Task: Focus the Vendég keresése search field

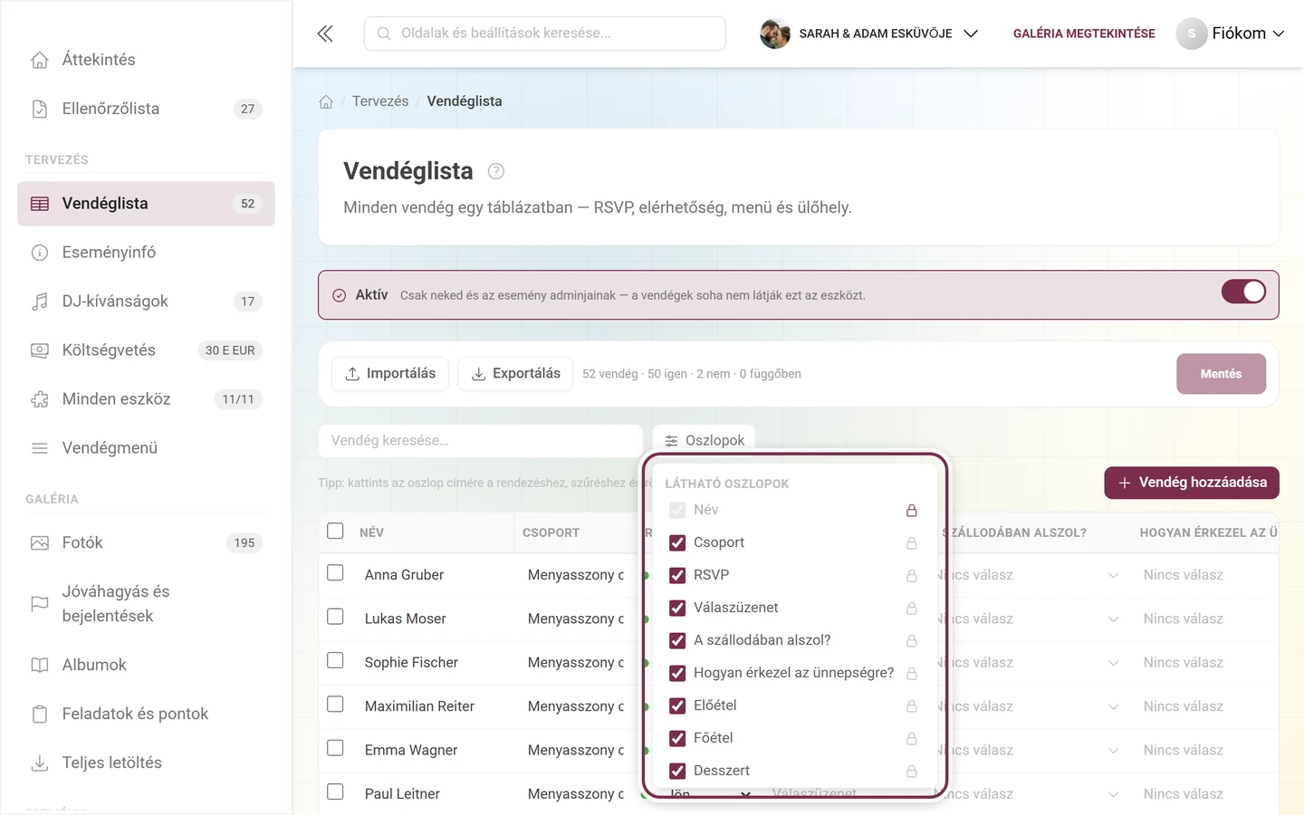Action: pos(480,441)
